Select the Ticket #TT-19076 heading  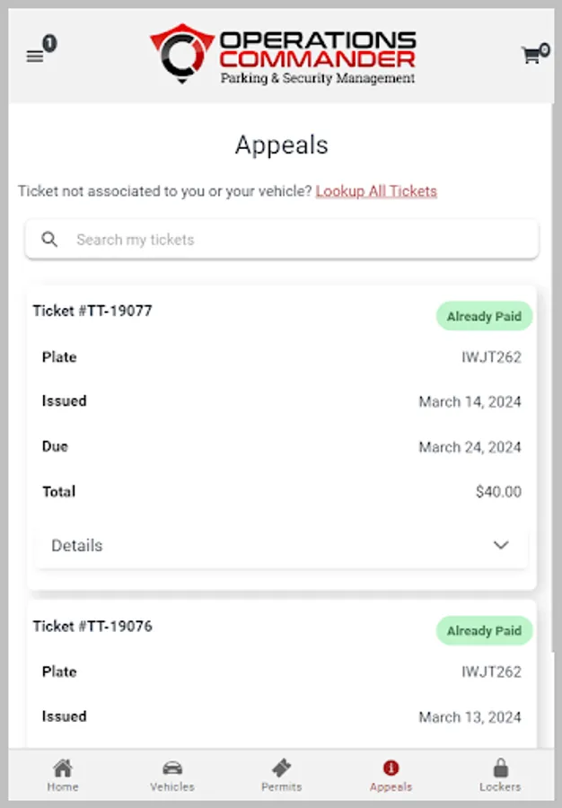pyautogui.click(x=92, y=626)
